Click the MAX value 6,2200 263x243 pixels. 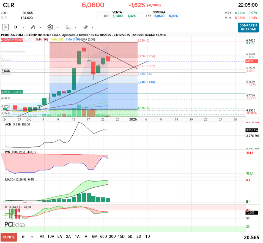[x=240, y=13]
